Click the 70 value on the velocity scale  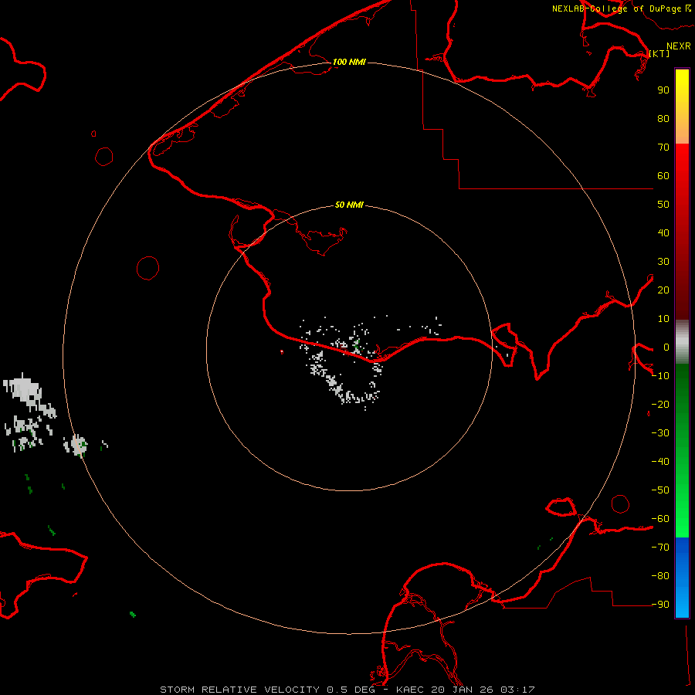point(663,147)
